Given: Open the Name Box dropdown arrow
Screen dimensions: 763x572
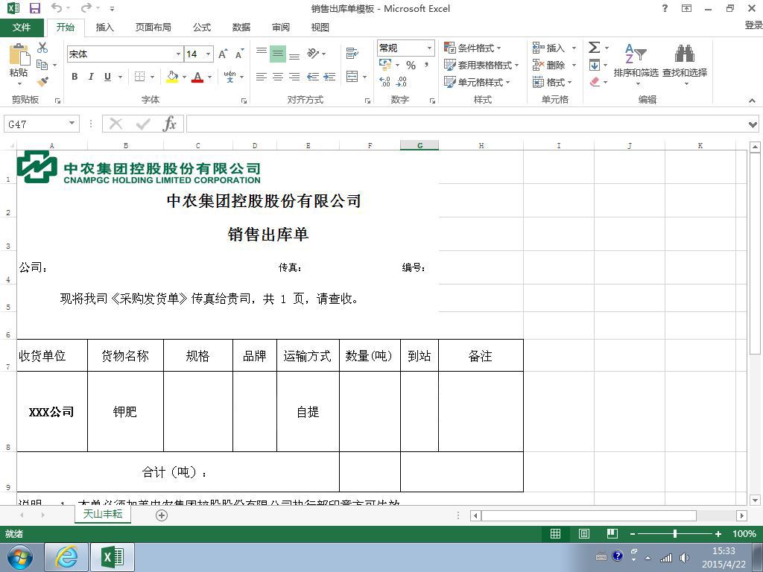Looking at the screenshot, I should (72, 124).
